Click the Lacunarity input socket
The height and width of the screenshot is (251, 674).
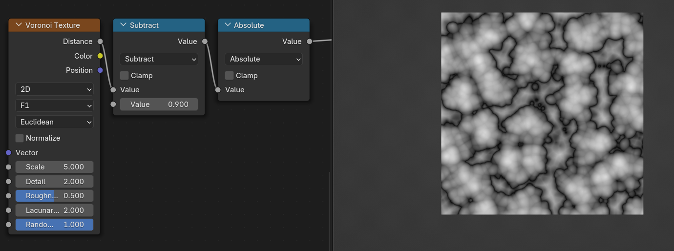click(x=8, y=210)
